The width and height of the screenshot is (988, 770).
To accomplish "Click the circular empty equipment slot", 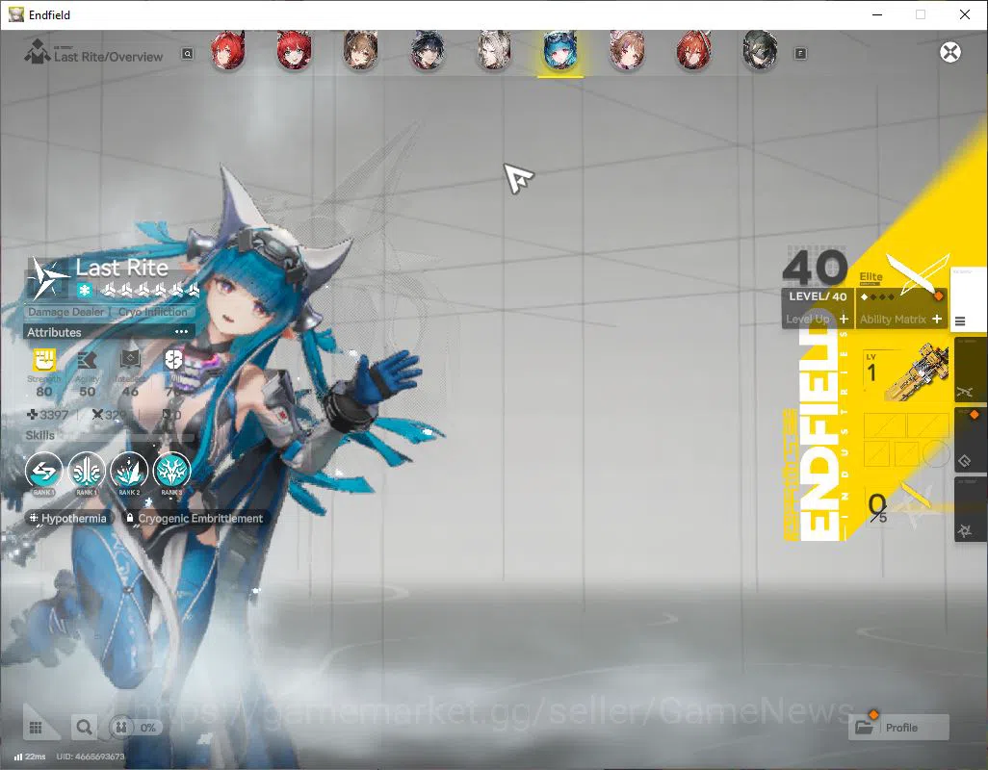I will pyautogui.click(x=936, y=453).
